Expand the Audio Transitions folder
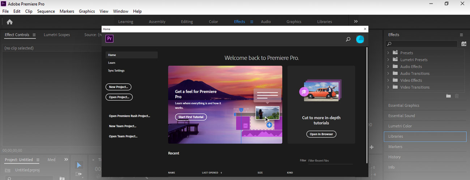Image resolution: width=470 pixels, height=180 pixels. click(388, 73)
